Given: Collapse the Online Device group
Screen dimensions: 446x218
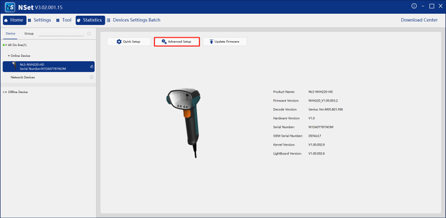Looking at the screenshot, I should (x=9, y=56).
